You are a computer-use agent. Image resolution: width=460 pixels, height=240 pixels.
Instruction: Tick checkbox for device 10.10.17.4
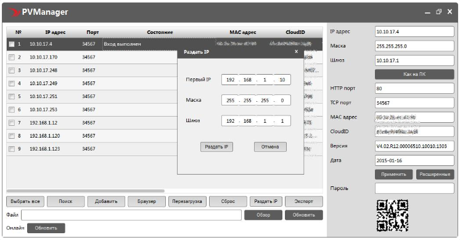click(12, 44)
